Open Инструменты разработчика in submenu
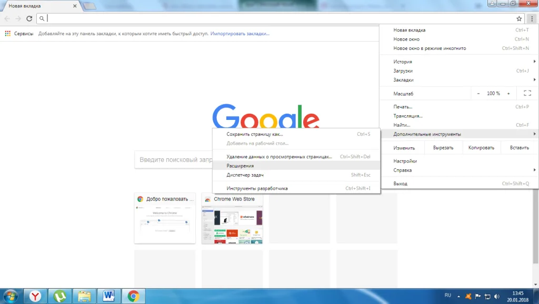The image size is (539, 304). [296, 188]
